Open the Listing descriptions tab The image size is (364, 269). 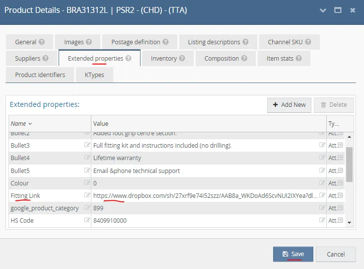[218, 42]
